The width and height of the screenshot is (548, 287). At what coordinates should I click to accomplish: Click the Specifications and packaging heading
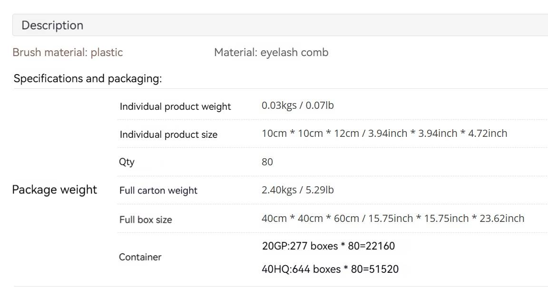click(x=88, y=78)
